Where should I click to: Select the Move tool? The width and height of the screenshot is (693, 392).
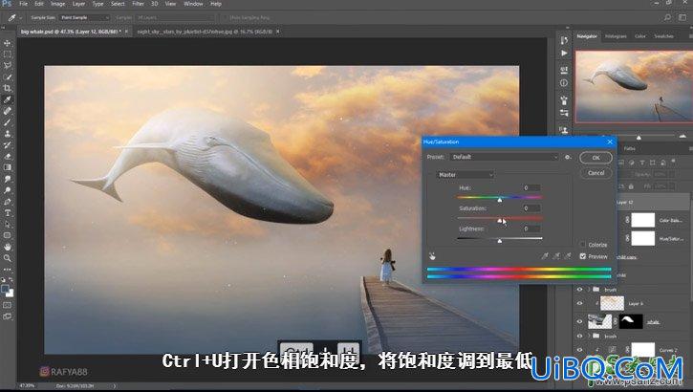[x=7, y=43]
